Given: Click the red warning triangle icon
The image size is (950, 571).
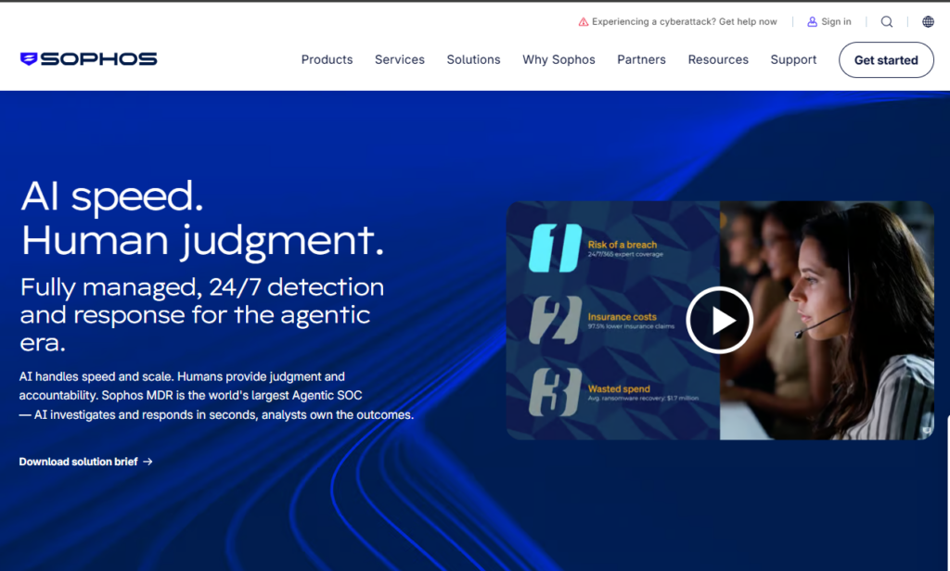Looking at the screenshot, I should [584, 22].
